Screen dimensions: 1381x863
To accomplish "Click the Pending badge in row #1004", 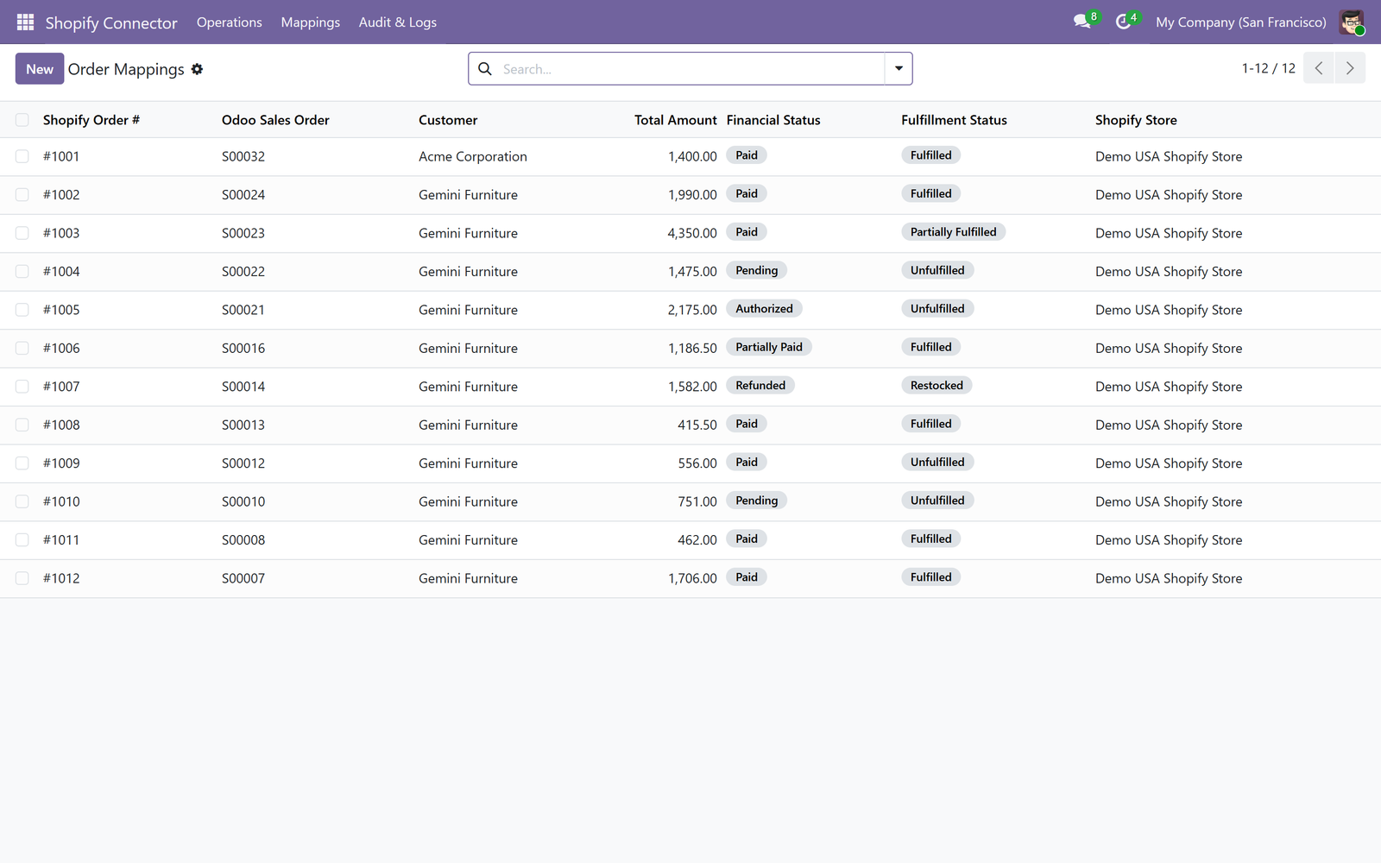I will click(x=757, y=270).
